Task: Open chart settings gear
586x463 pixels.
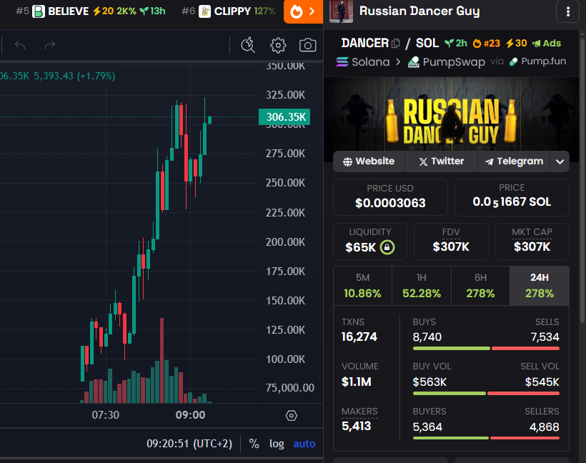Action: point(278,45)
